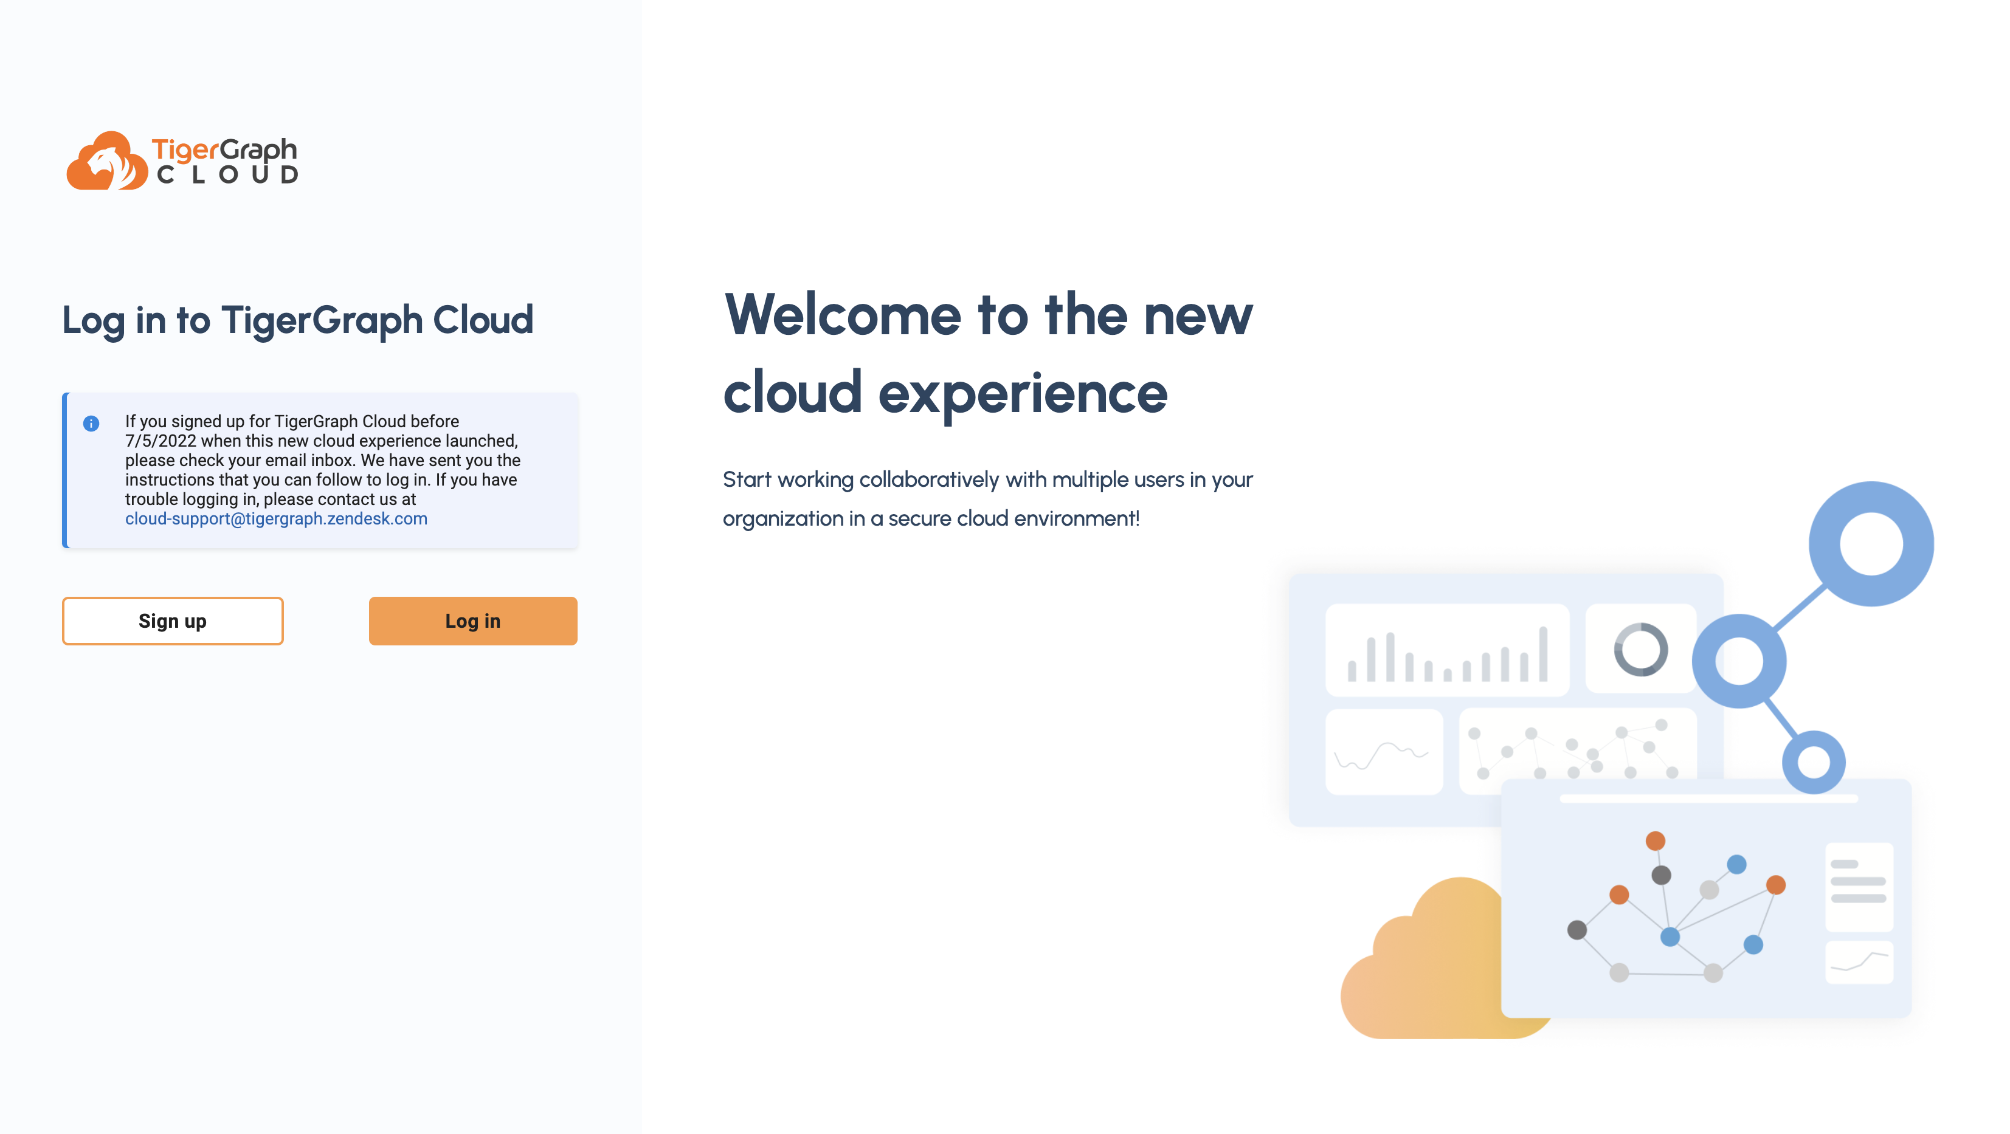This screenshot has width=2010, height=1134.
Task: Click the blue info icon in notice
Action: [91, 424]
